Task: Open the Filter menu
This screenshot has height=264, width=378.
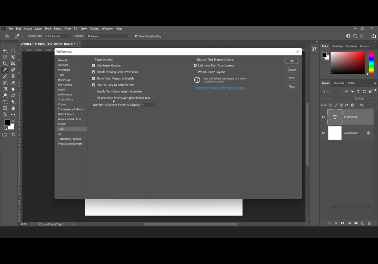Action: 68,29
